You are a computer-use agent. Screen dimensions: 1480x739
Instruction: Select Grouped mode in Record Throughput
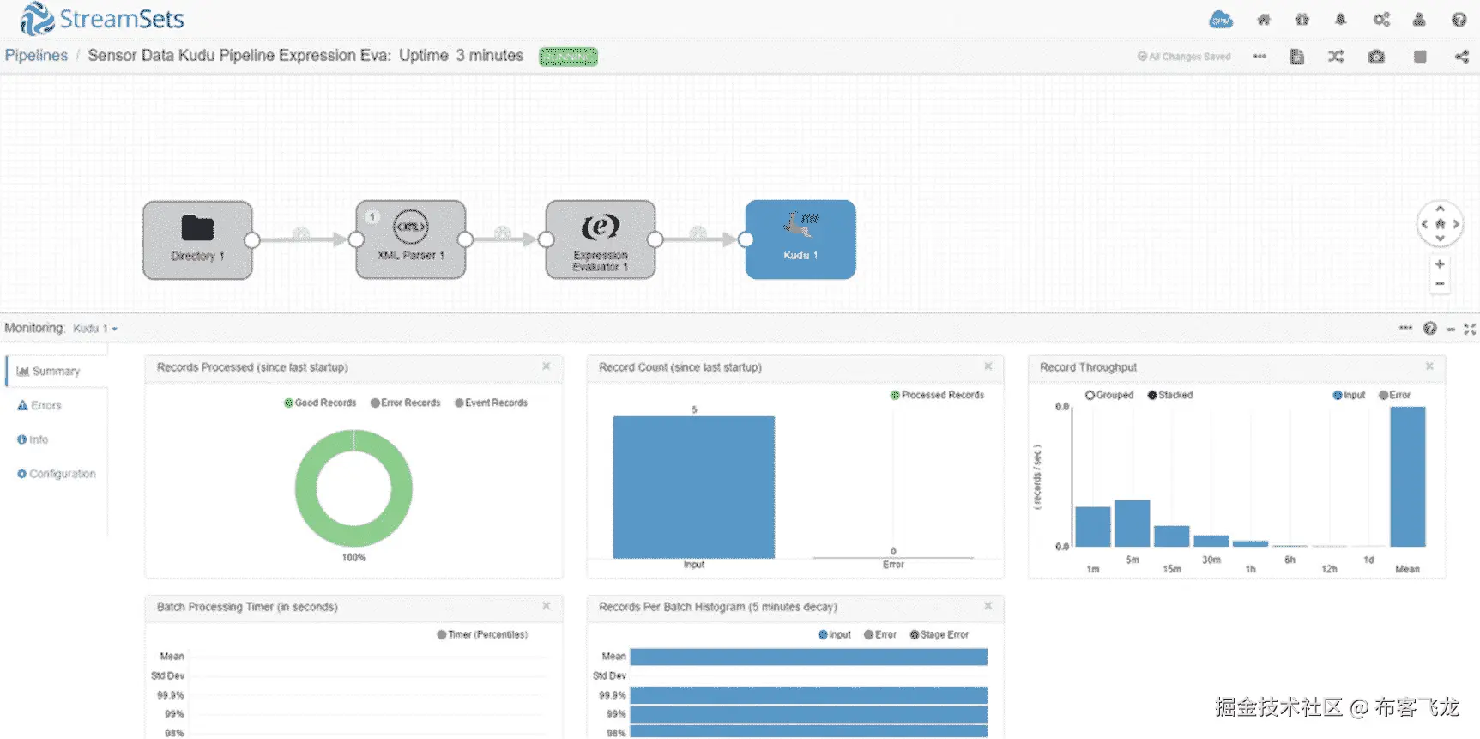[1109, 395]
